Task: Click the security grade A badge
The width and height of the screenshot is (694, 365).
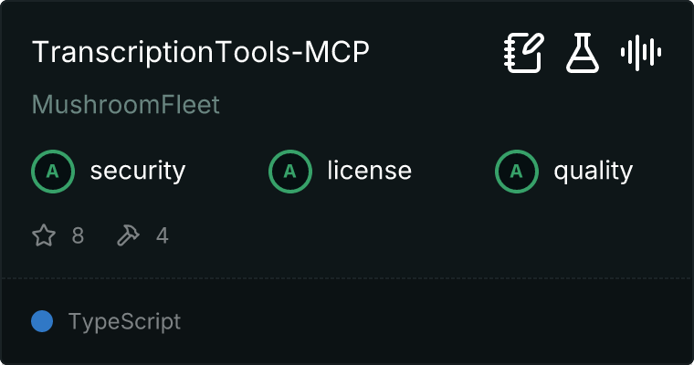Action: [x=53, y=171]
